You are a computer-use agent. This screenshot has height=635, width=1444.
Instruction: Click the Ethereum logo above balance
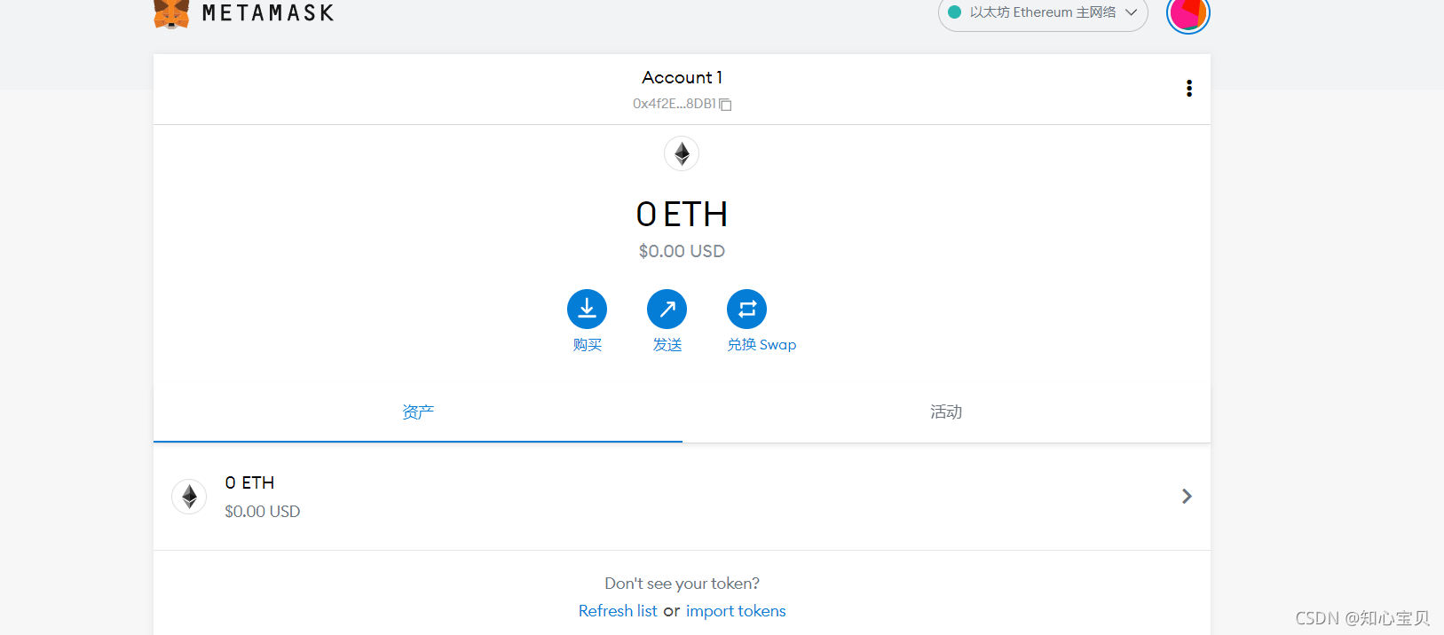(682, 153)
